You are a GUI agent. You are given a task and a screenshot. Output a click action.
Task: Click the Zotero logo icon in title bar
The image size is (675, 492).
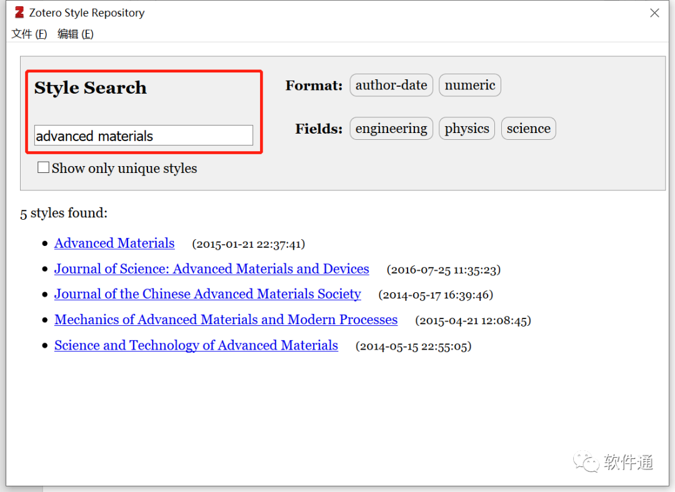click(x=19, y=12)
